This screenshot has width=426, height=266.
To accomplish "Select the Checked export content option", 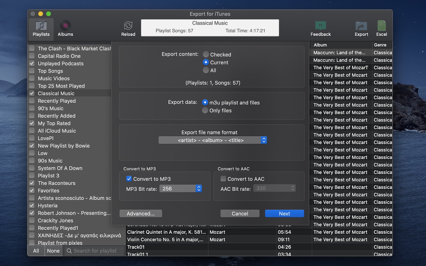I will tap(206, 54).
